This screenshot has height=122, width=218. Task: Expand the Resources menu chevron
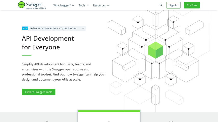pyautogui.click(x=108, y=5)
